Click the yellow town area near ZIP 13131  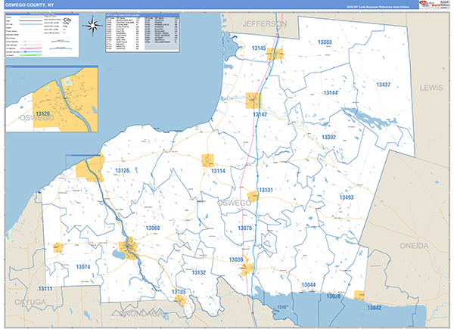(253, 197)
